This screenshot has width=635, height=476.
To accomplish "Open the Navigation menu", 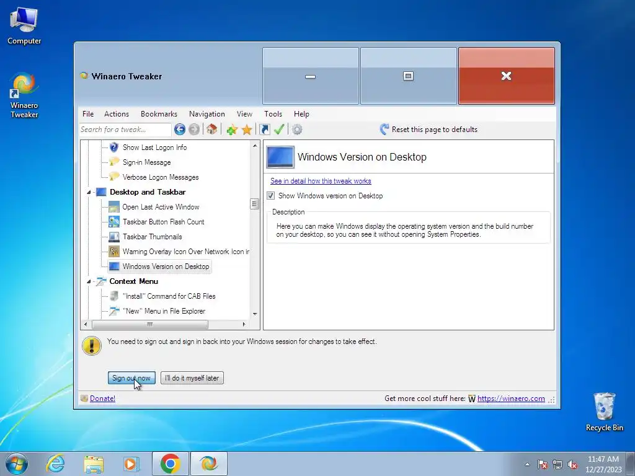I will [x=207, y=114].
